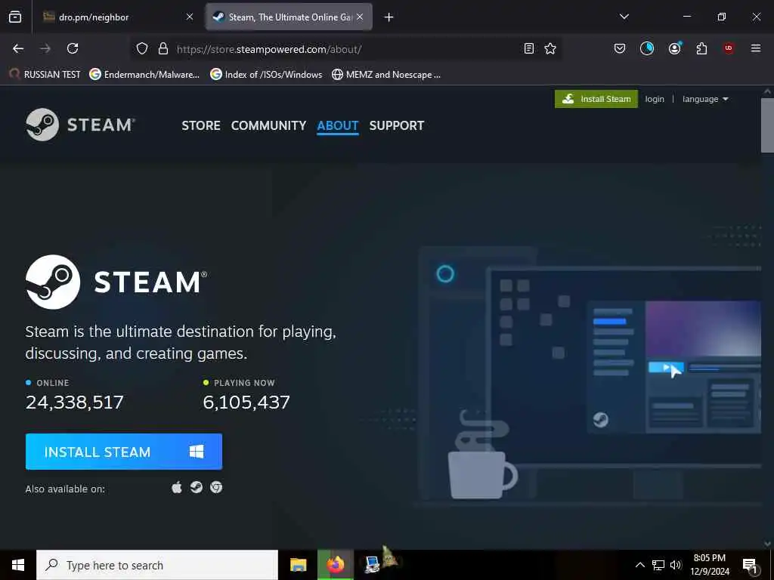This screenshot has width=774, height=580.
Task: Click the Apple macOS download icon
Action: point(177,488)
